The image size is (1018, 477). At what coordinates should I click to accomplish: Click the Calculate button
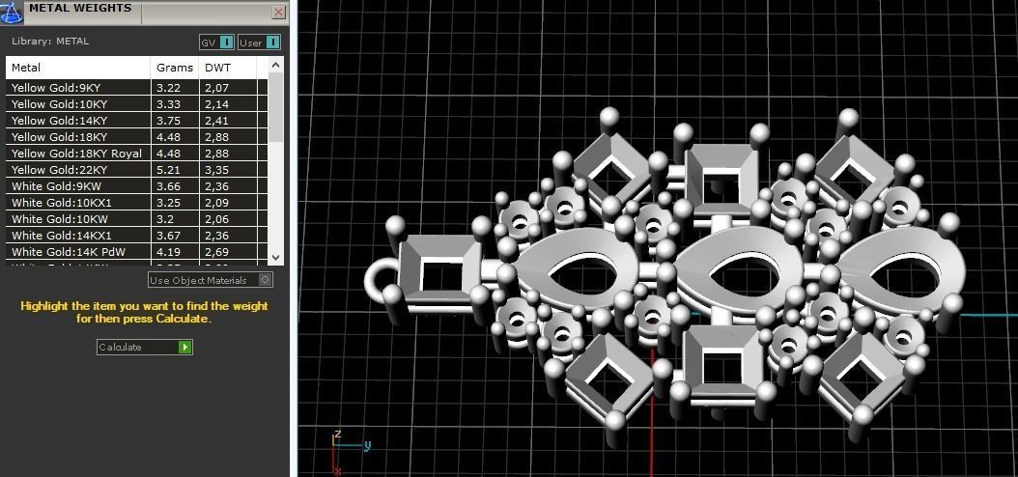click(x=145, y=348)
